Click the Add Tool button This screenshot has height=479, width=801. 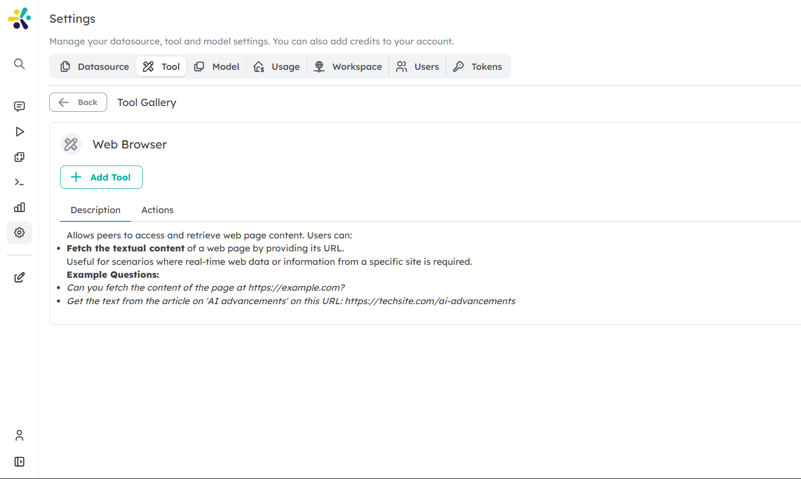pyautogui.click(x=101, y=177)
